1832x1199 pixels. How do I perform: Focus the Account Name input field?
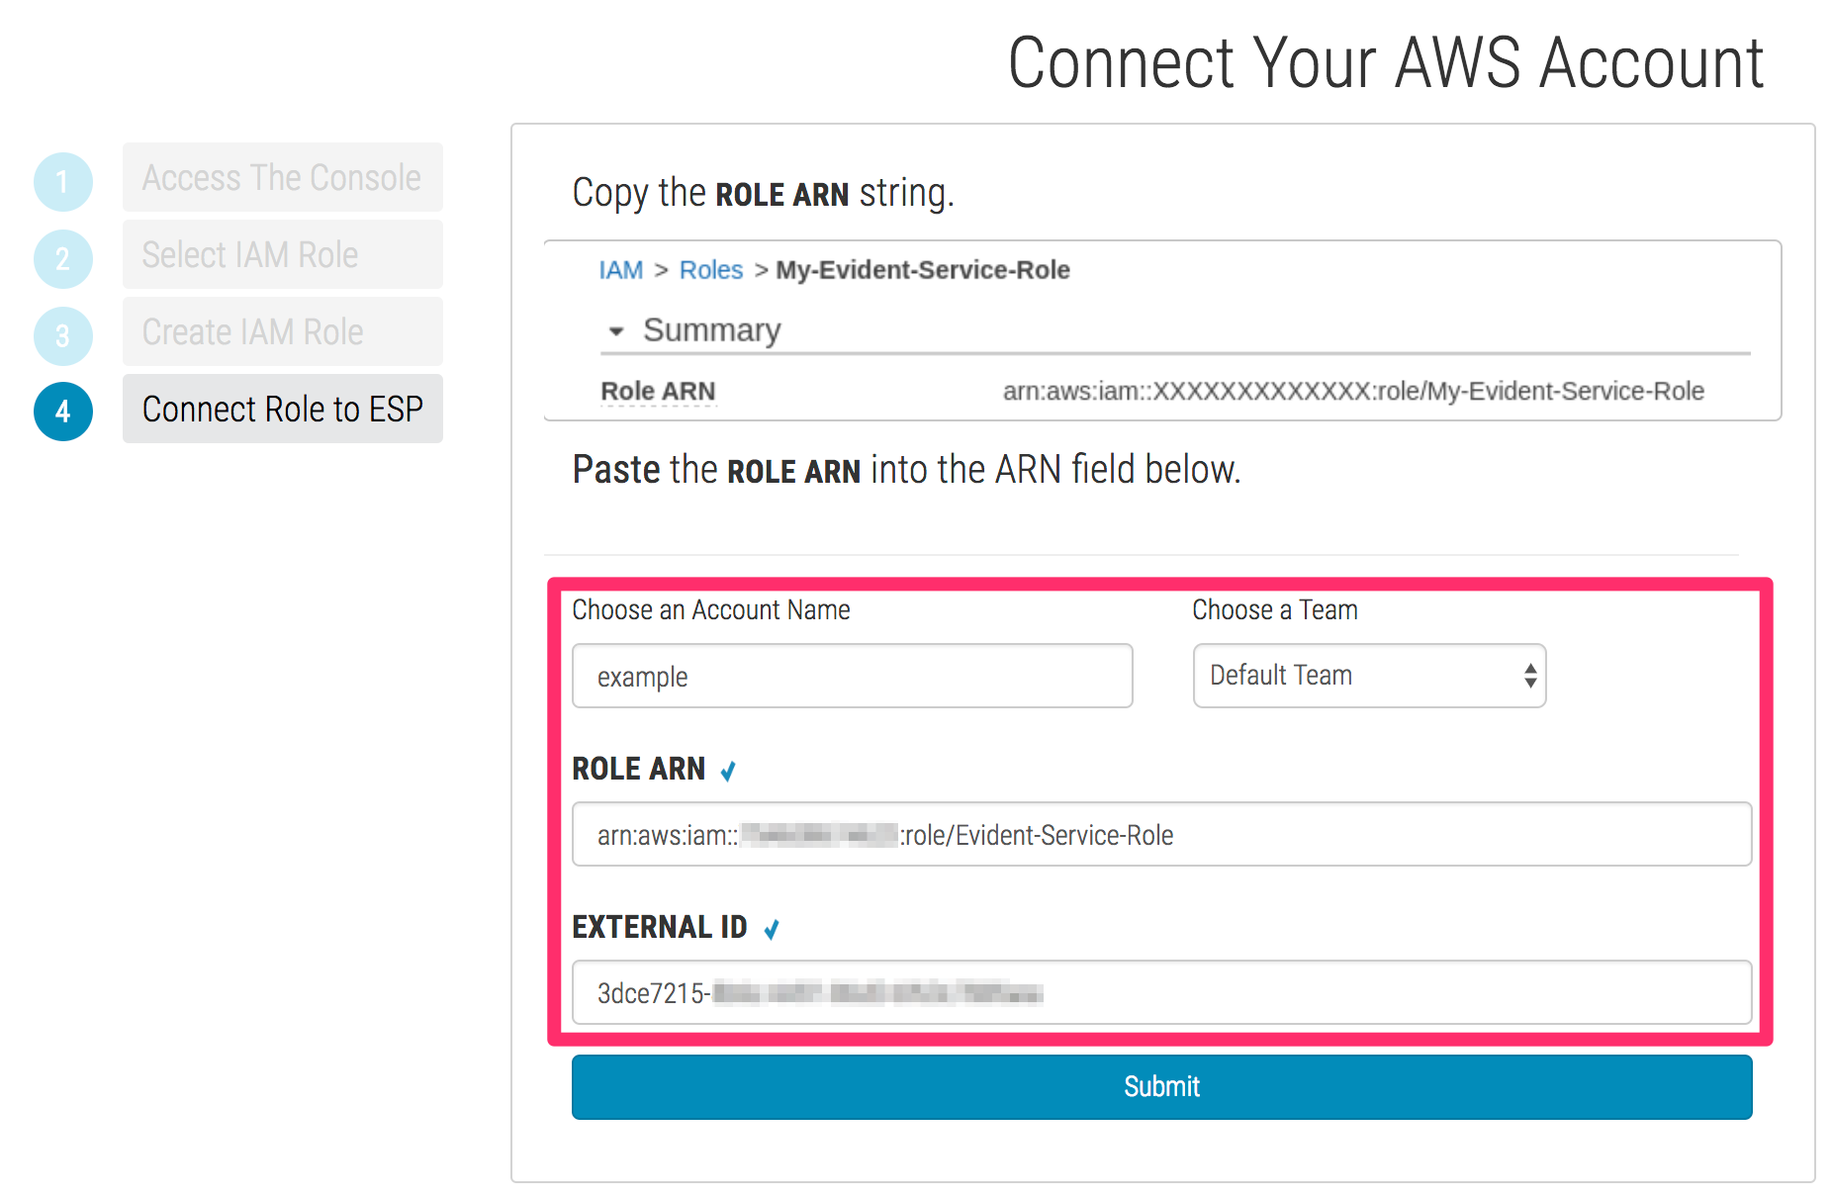tap(852, 677)
